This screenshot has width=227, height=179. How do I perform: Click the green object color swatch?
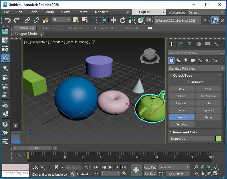(218, 138)
